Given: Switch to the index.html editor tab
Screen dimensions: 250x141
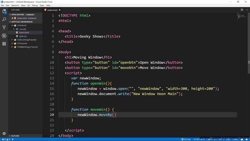Looking at the screenshot, I should [52, 10].
